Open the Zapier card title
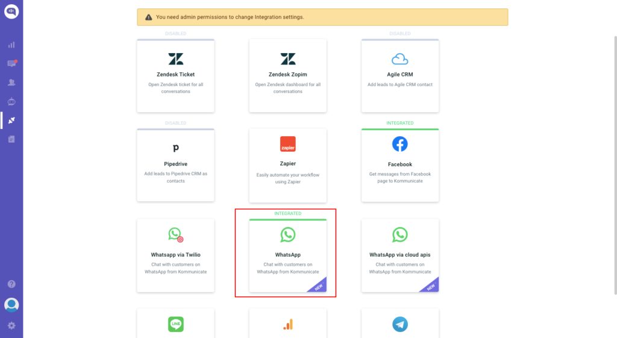This screenshot has width=617, height=338. 287,164
